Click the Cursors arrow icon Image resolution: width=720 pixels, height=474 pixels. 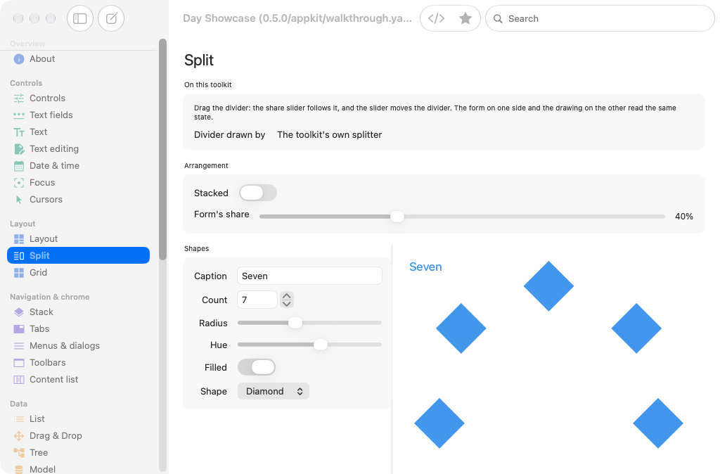(x=19, y=200)
